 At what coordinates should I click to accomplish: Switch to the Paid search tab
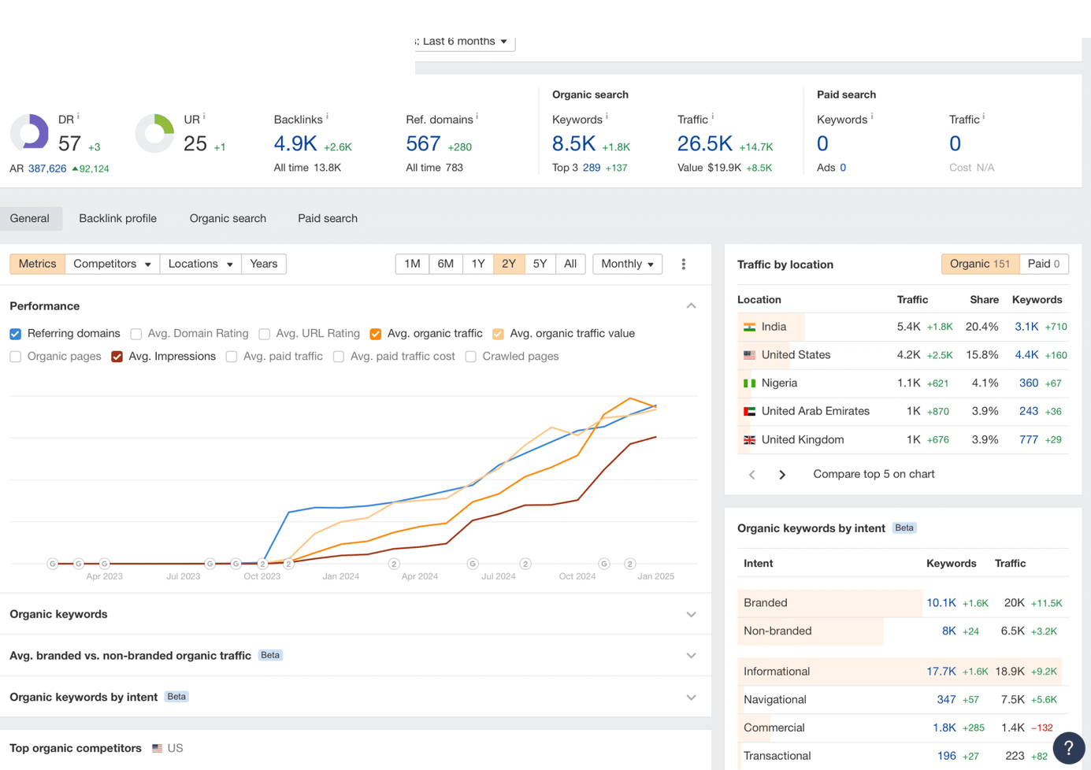tap(328, 218)
